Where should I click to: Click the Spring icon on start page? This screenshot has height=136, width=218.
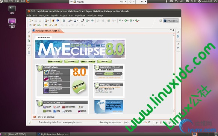tap(45, 111)
